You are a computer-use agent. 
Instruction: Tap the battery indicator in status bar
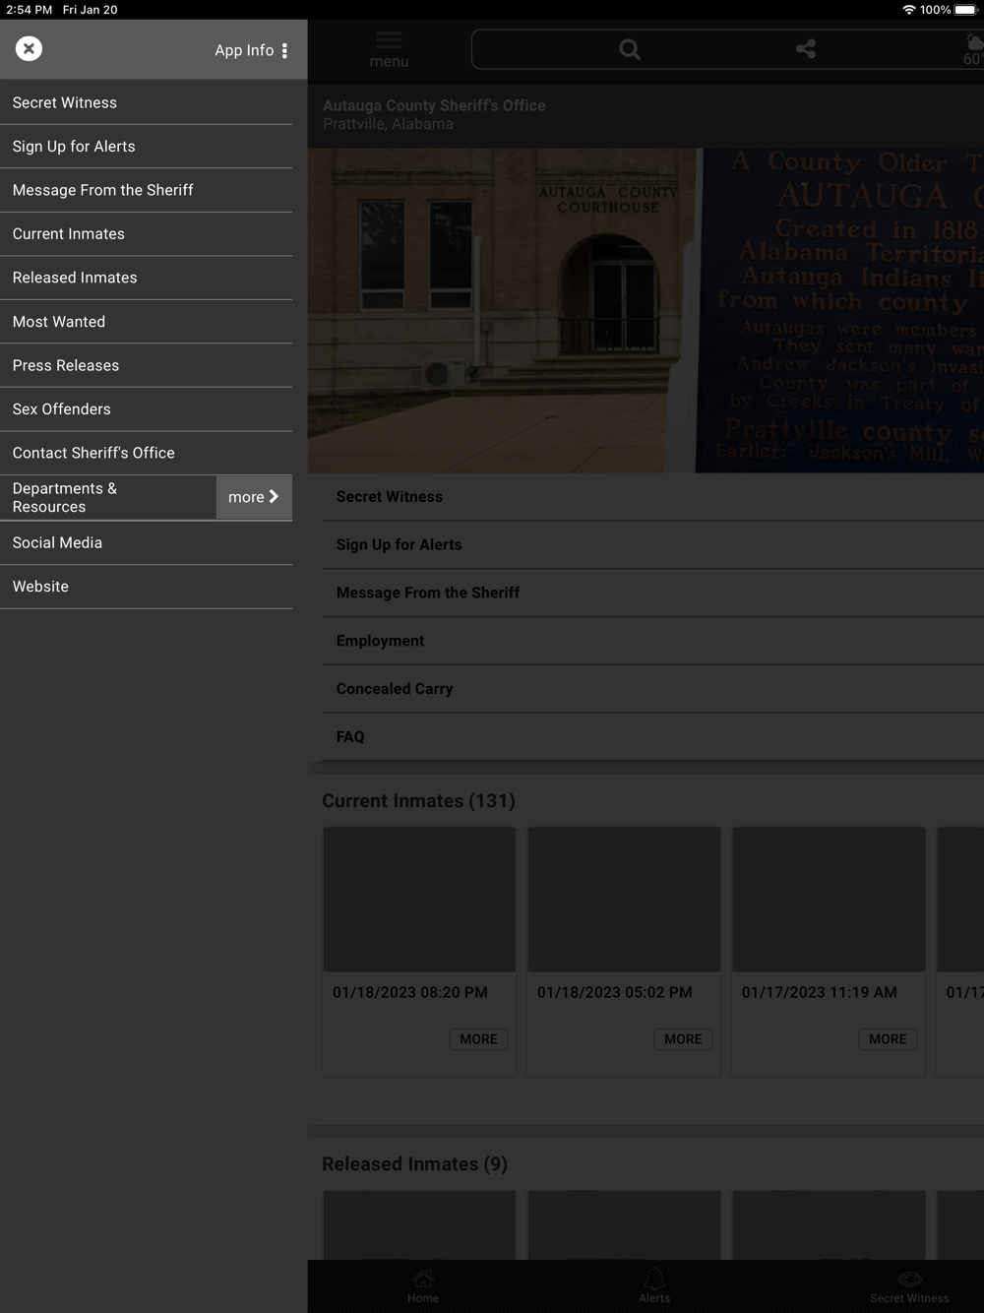pyautogui.click(x=965, y=10)
